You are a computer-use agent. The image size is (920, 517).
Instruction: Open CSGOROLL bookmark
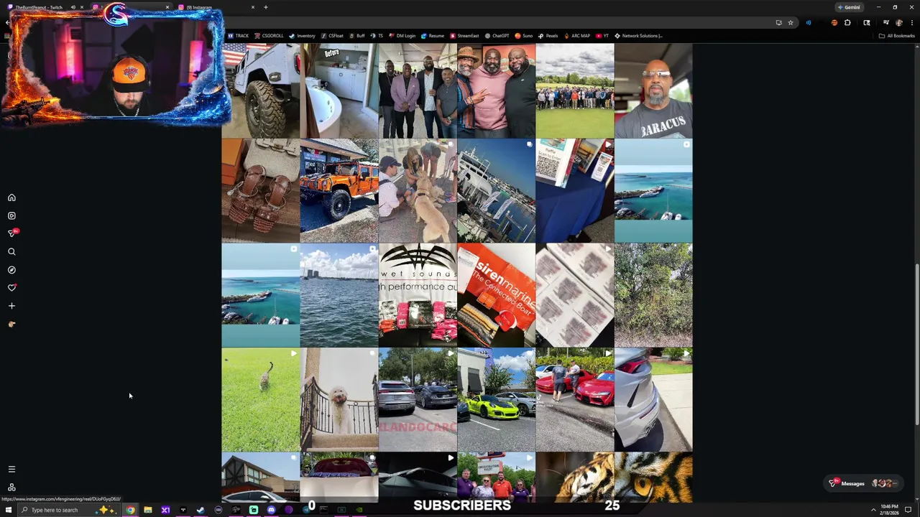point(269,36)
